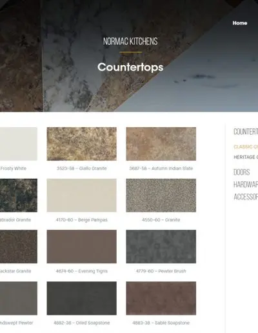Click the '4882-38 – Oiled Soapstone' caption

click(82, 323)
